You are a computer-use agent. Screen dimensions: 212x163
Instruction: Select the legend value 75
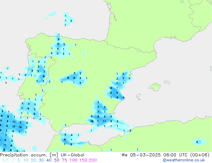click(64, 160)
